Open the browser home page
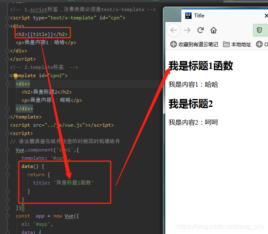Viewport: 268px width, 234px height. tap(214, 30)
